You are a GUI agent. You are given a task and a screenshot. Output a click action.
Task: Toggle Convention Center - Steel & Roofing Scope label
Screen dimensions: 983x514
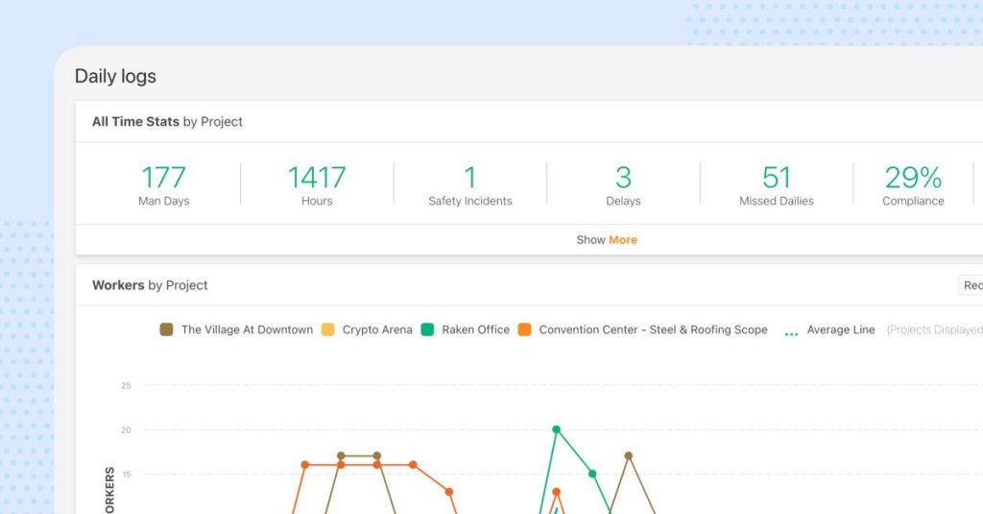click(x=653, y=330)
